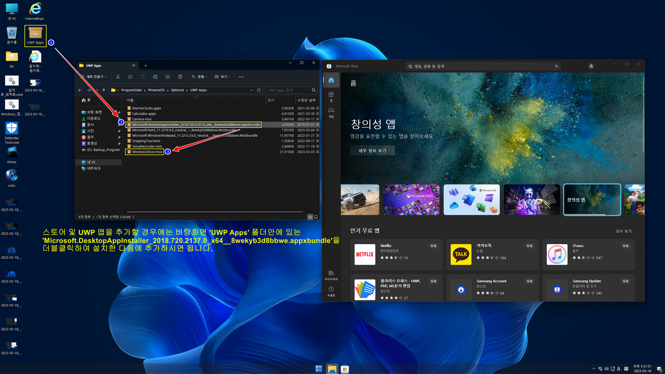This screenshot has width=665, height=374.
Task: Click the Rename icon in File Explorer toolbar
Action: tap(155, 77)
